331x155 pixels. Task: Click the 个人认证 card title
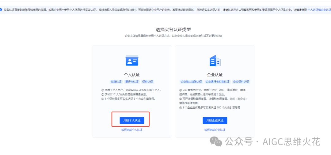pyautogui.click(x=132, y=75)
